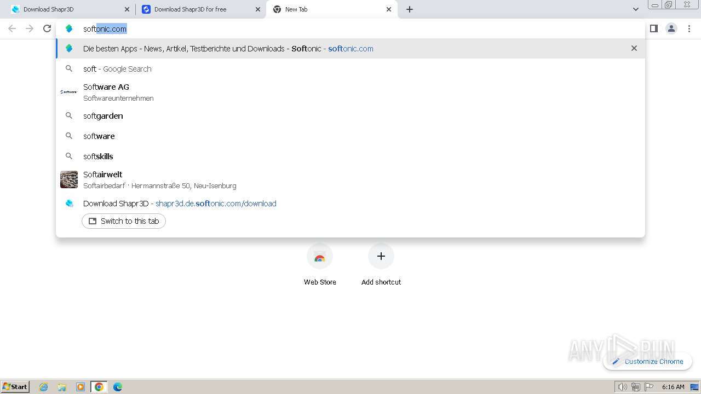
Task: Switch to Download Shapr3D for free tab
Action: [x=200, y=9]
